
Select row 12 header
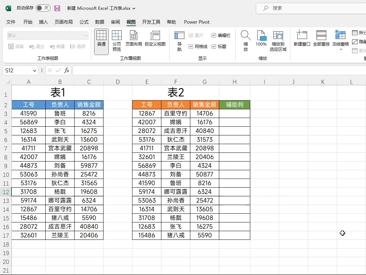(6, 192)
